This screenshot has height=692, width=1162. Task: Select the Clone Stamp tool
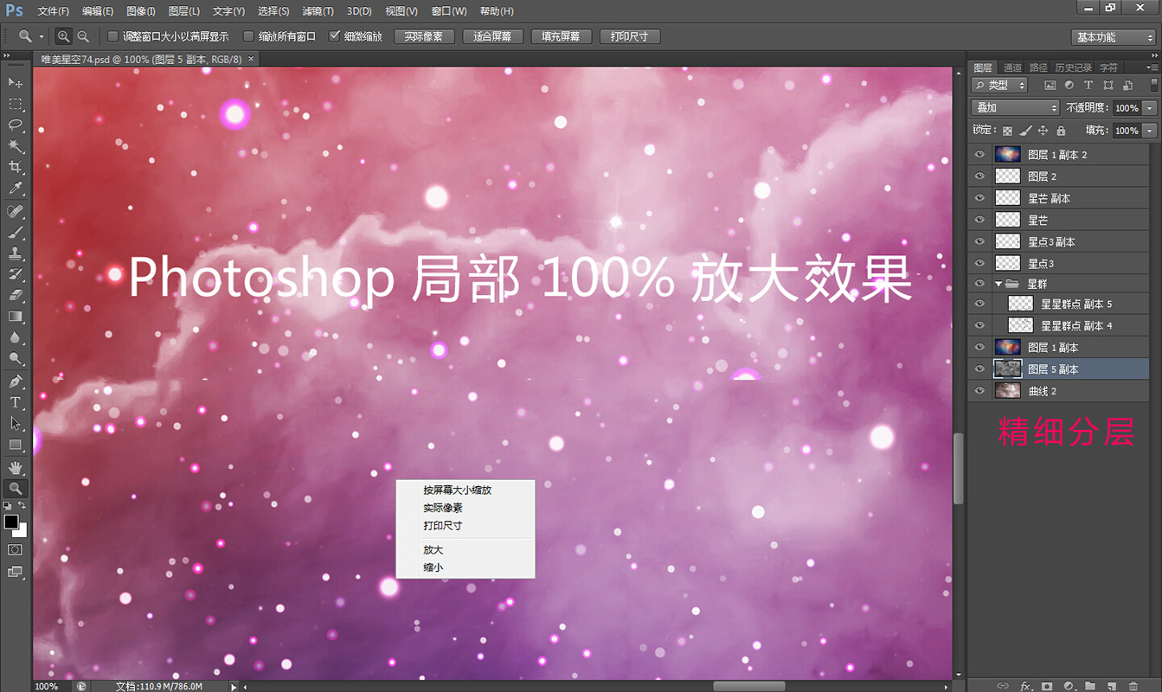tap(16, 254)
